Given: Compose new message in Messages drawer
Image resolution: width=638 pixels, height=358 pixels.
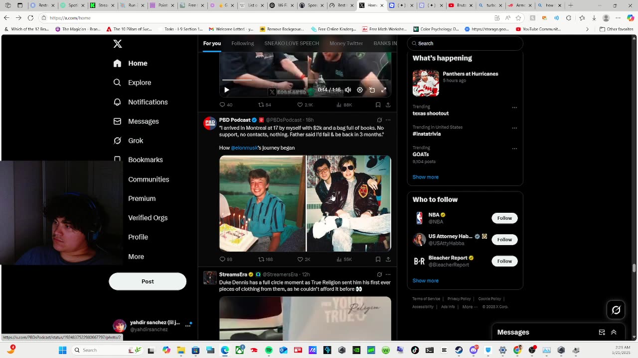Looking at the screenshot, I should point(602,332).
